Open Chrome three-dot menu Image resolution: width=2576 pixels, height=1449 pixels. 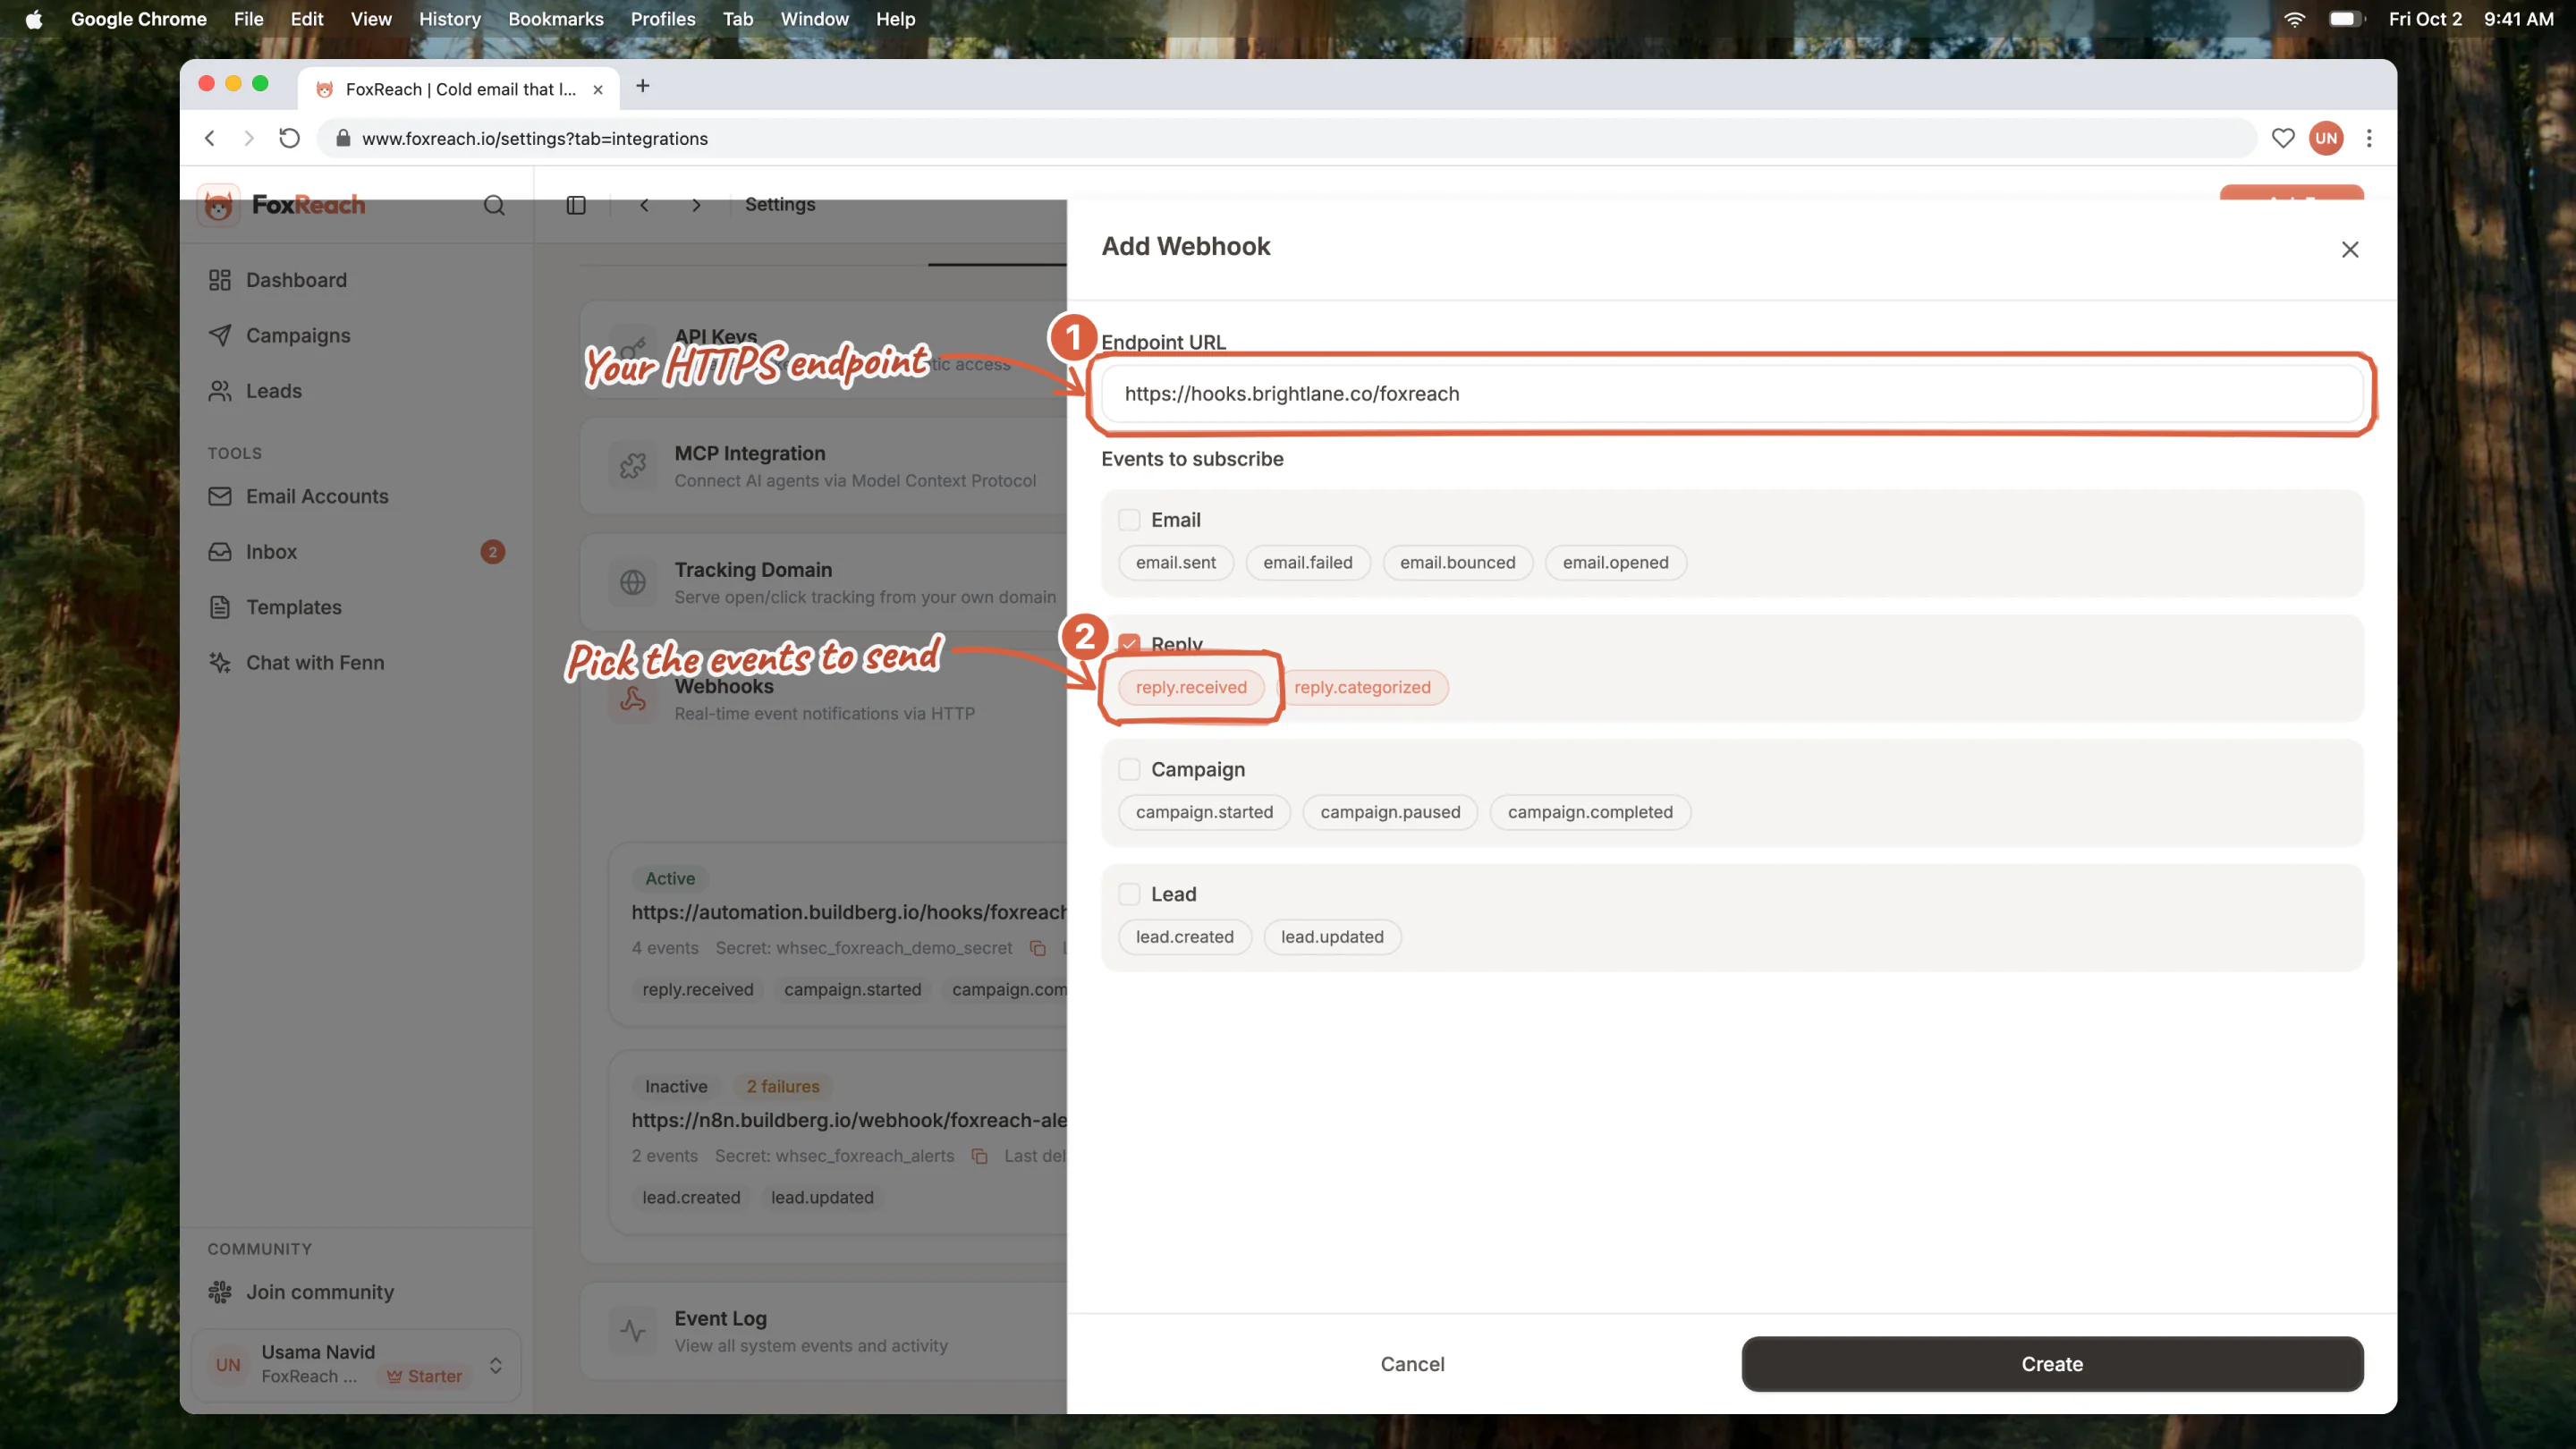point(2369,138)
